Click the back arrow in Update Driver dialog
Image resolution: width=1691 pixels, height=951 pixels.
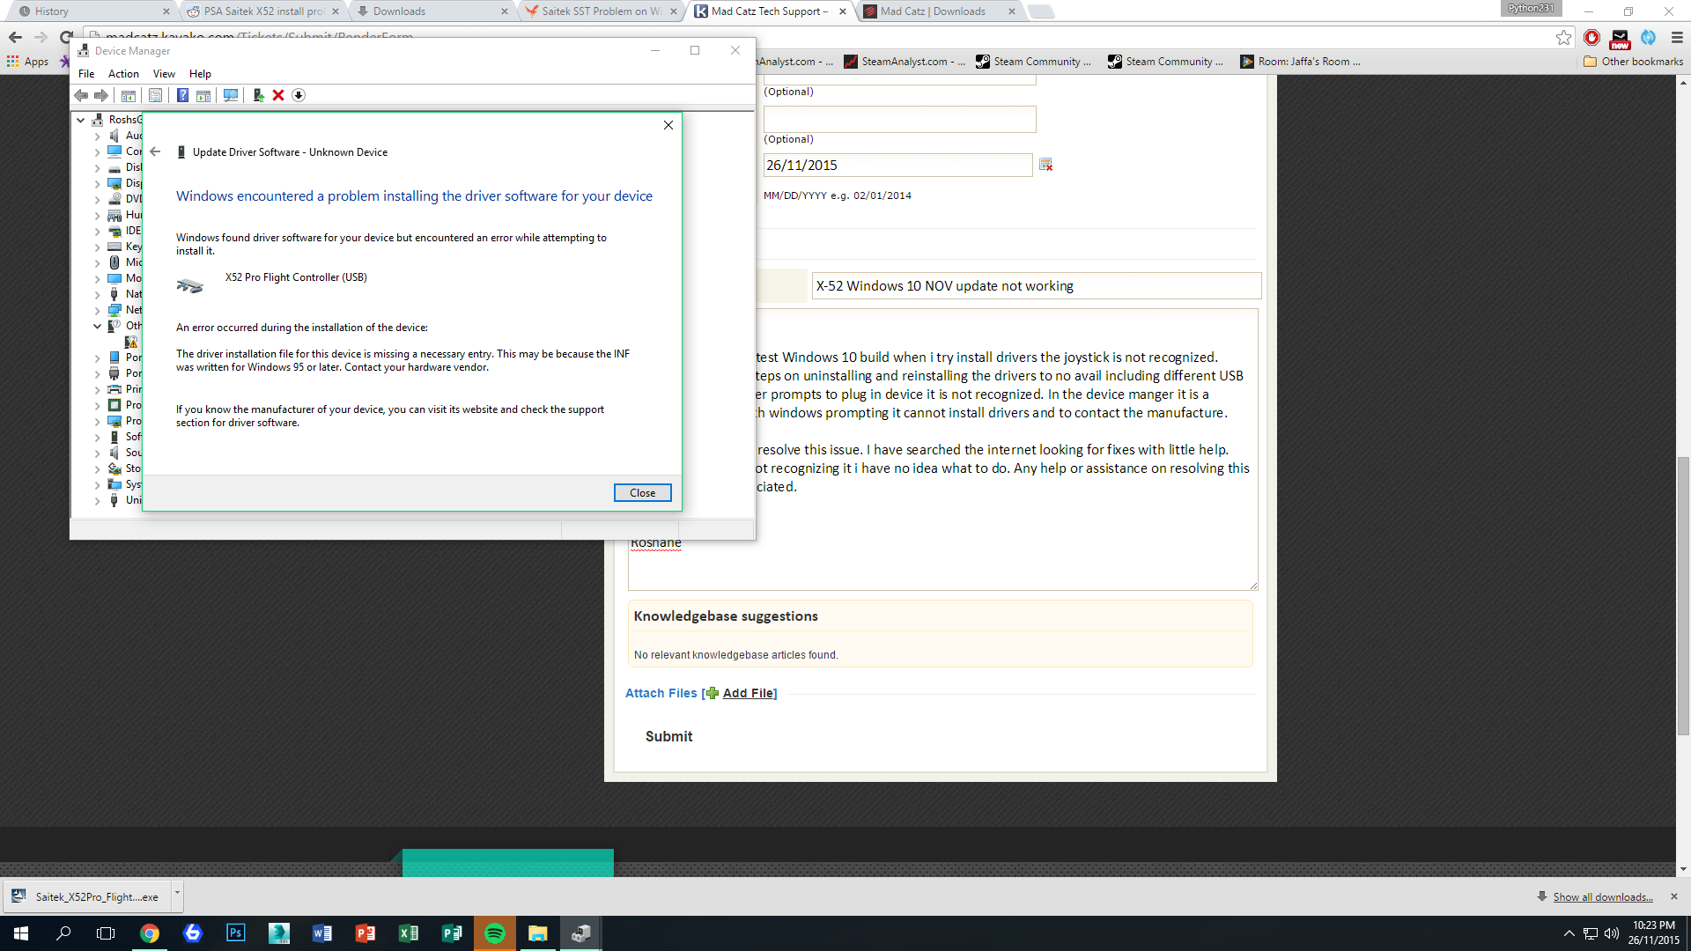(155, 151)
